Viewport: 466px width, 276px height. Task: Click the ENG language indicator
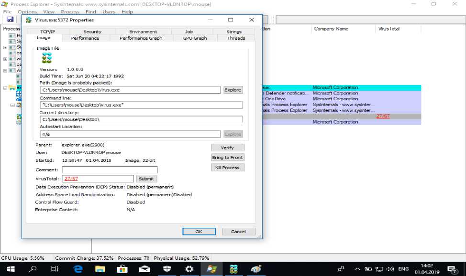(403, 269)
